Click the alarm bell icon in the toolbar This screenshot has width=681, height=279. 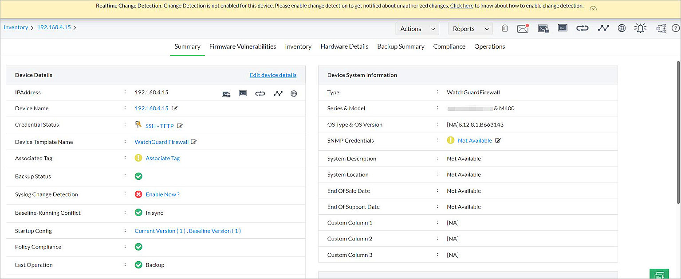coord(640,28)
